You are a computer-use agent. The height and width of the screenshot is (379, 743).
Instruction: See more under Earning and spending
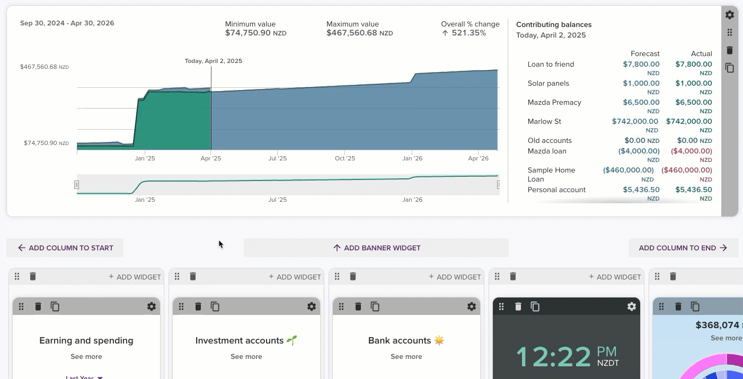pyautogui.click(x=86, y=357)
